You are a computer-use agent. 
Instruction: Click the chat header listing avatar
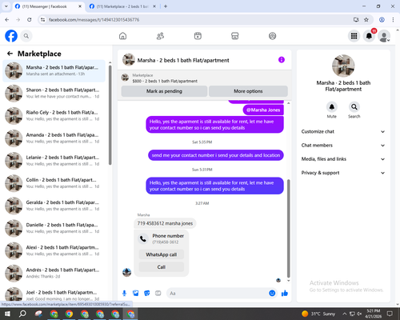click(129, 59)
